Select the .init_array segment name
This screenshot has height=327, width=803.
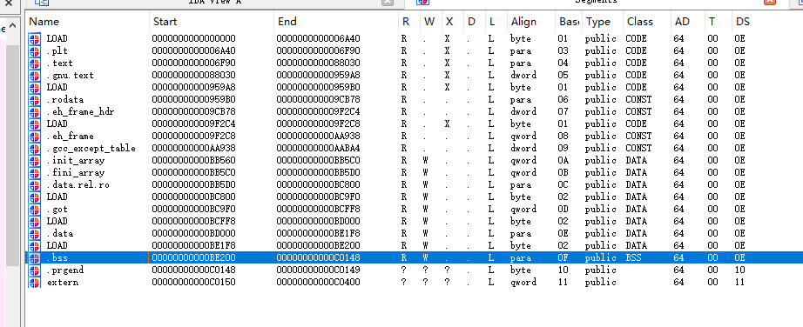tap(76, 160)
